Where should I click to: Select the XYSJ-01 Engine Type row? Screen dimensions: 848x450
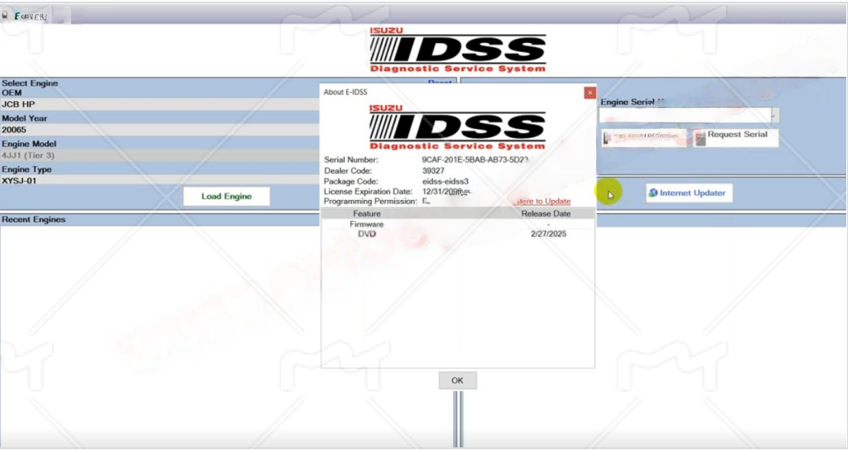(x=160, y=181)
